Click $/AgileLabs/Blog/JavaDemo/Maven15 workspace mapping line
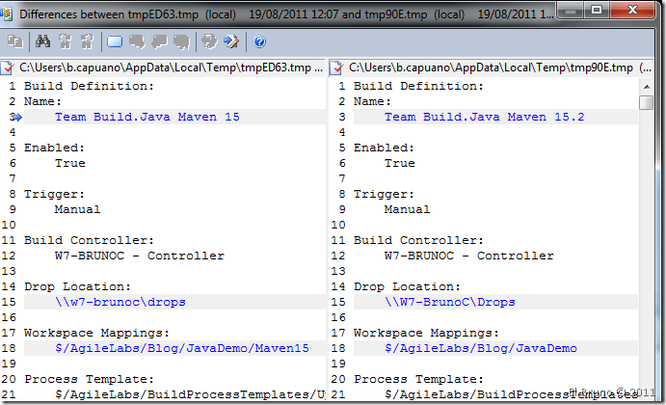 [182, 348]
